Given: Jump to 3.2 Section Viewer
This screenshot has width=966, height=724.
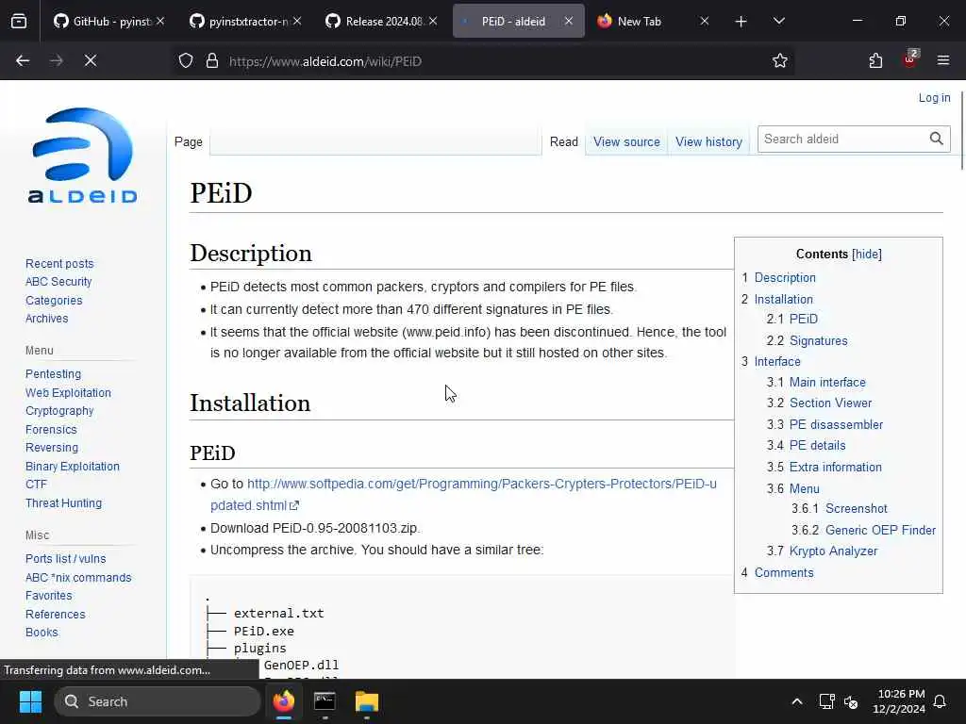Looking at the screenshot, I should click(830, 403).
